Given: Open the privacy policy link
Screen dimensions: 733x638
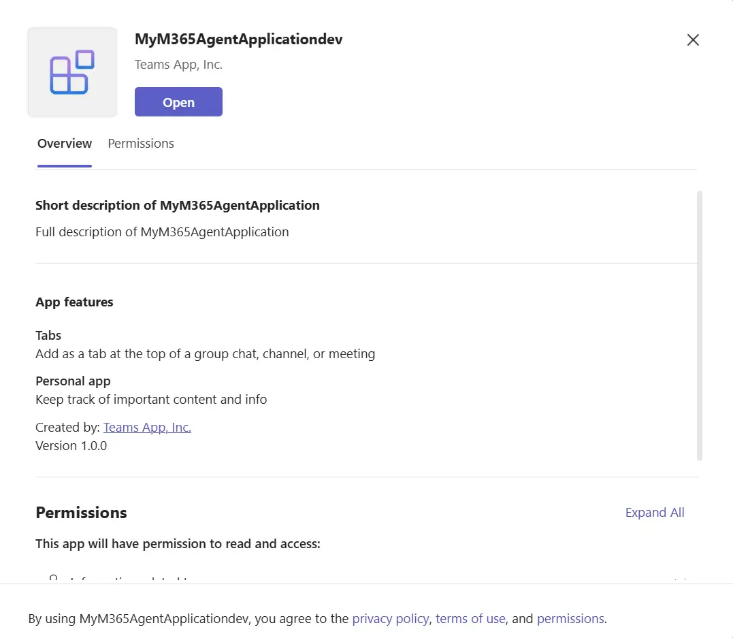Looking at the screenshot, I should tap(391, 618).
